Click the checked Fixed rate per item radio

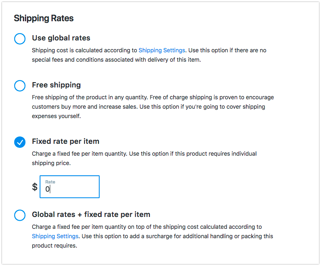point(20,142)
